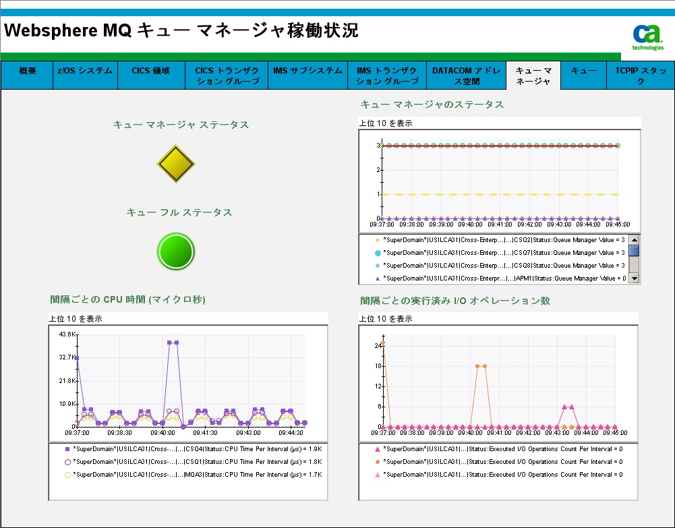The width and height of the screenshot is (675, 528).
Task: Click the yellow diamond queue manager status indicator
Action: click(x=175, y=163)
